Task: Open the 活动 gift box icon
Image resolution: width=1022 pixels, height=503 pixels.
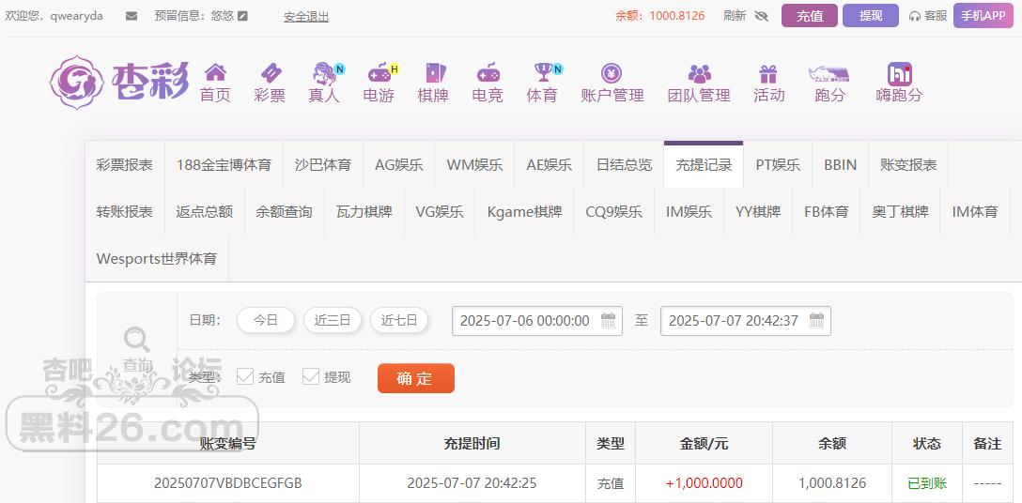Action: 768,73
